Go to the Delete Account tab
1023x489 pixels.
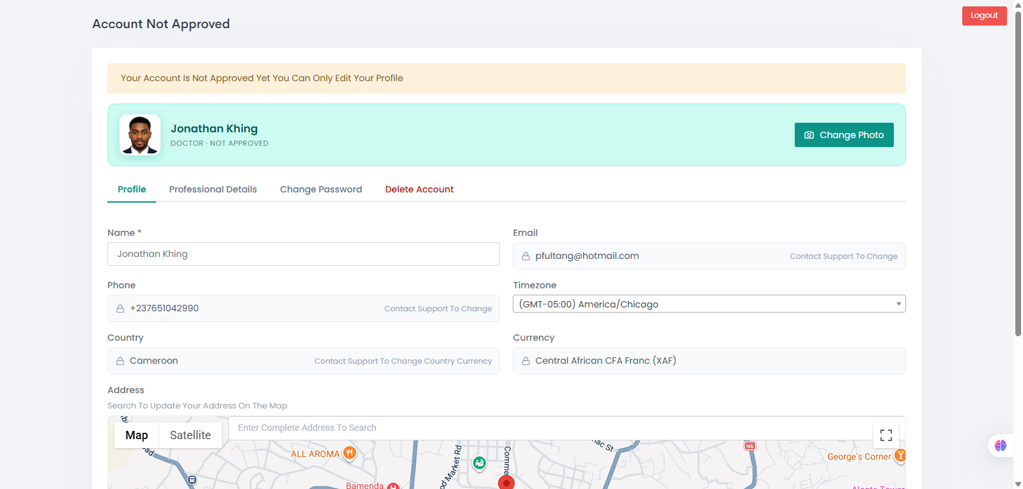(x=419, y=189)
